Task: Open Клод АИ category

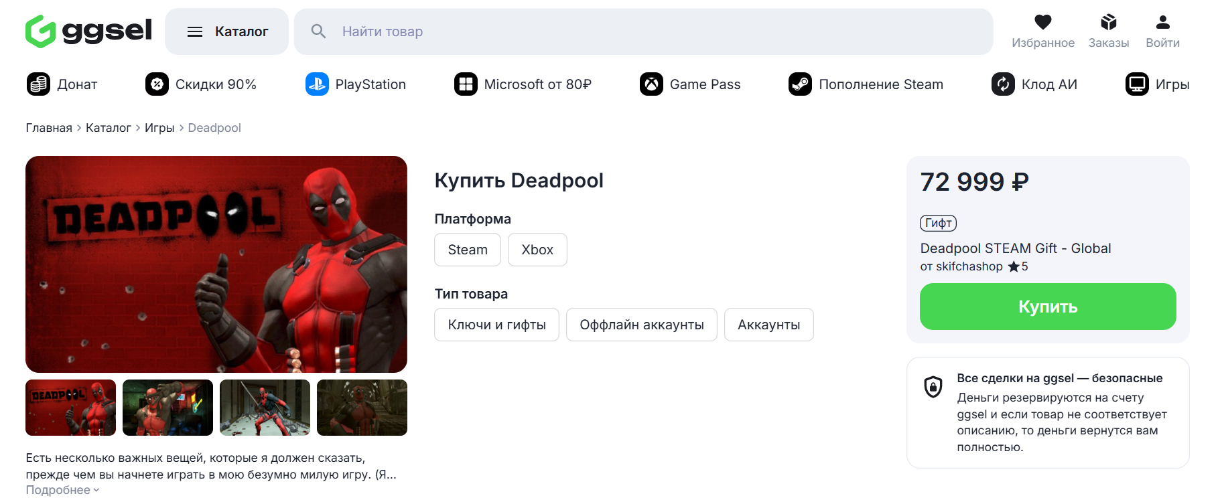Action: (1034, 84)
